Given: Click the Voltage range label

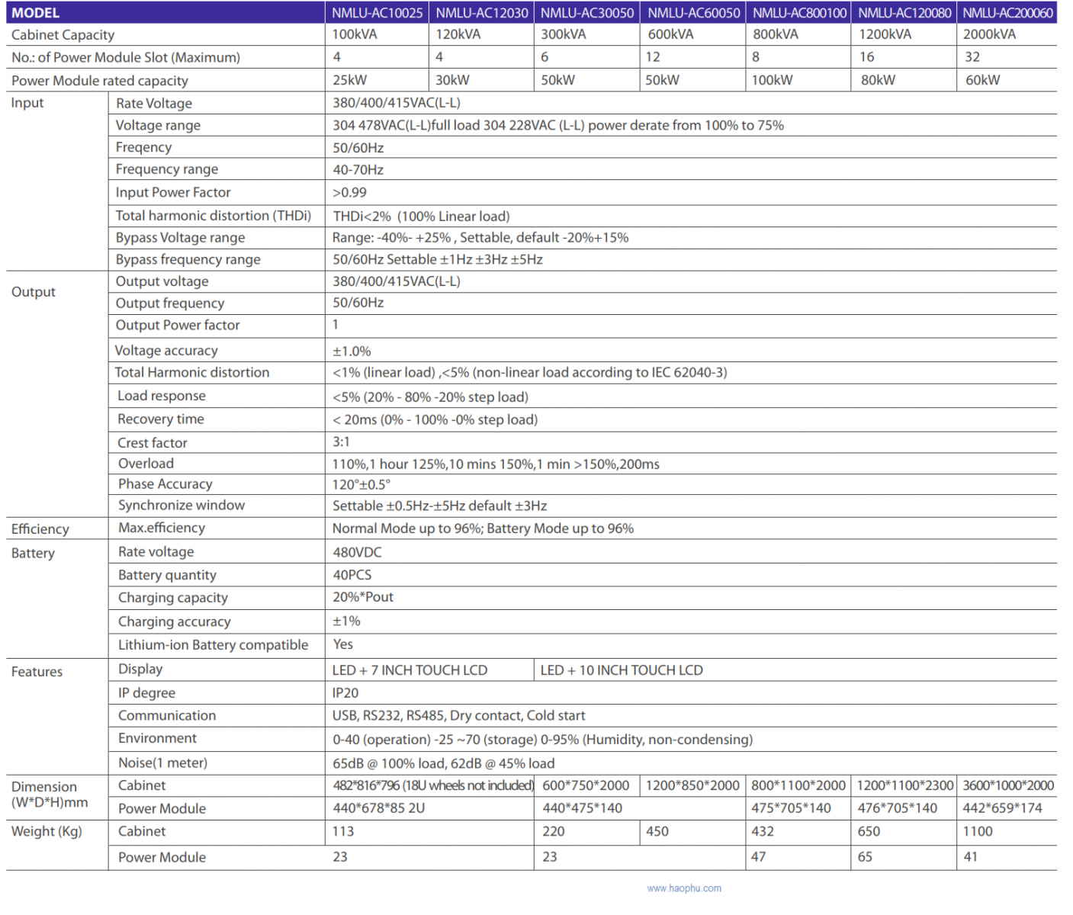Looking at the screenshot, I should point(158,126).
